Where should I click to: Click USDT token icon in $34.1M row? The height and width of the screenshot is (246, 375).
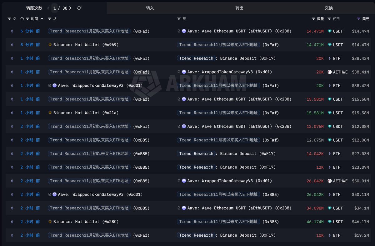[x=329, y=208]
